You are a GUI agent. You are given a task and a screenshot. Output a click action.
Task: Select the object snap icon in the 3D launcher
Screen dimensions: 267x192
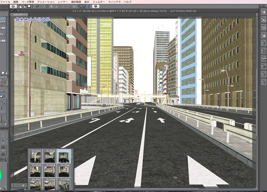point(48,19)
